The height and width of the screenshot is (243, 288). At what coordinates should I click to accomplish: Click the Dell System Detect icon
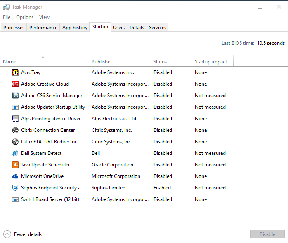pos(15,153)
